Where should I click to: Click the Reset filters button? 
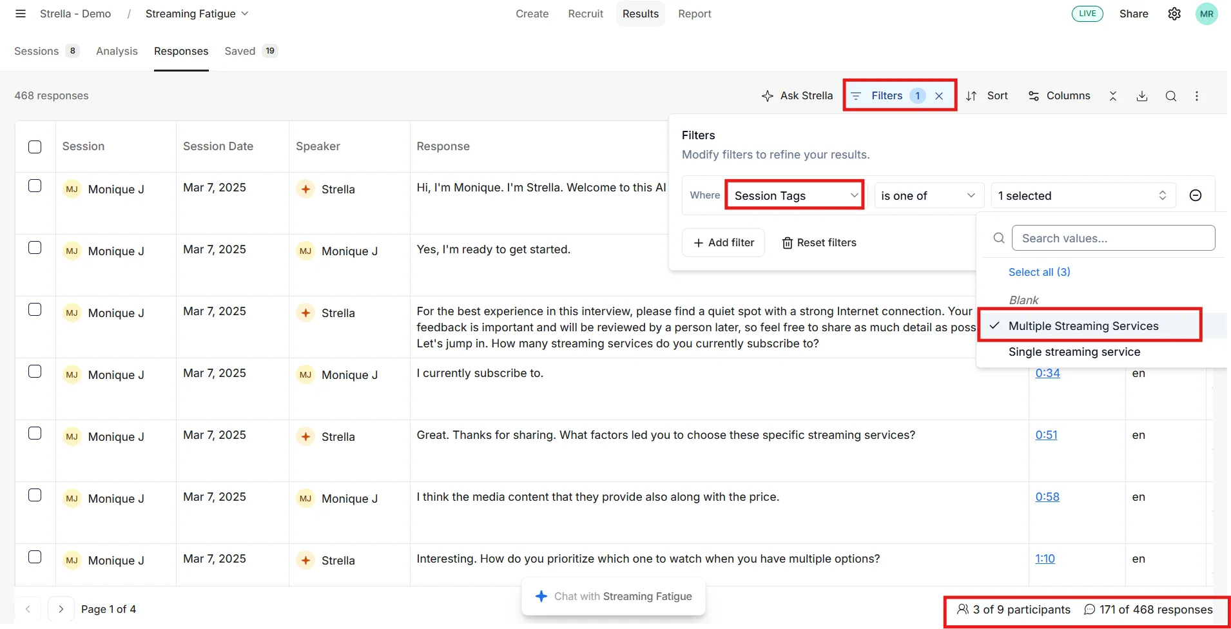[x=819, y=242]
